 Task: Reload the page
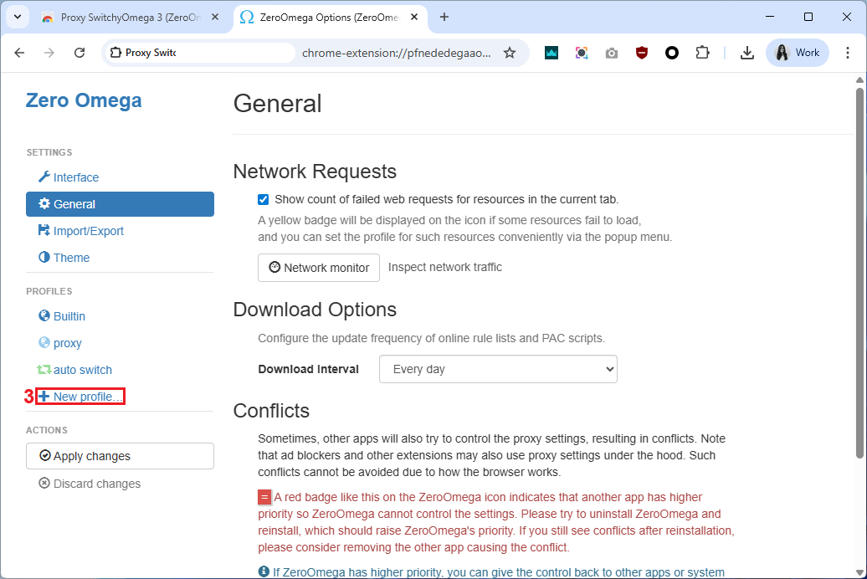click(x=80, y=53)
